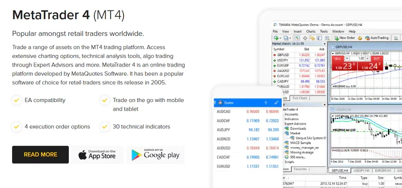This screenshot has height=188, width=402.
Task: Click the New Order toolbar button
Action: (345, 38)
